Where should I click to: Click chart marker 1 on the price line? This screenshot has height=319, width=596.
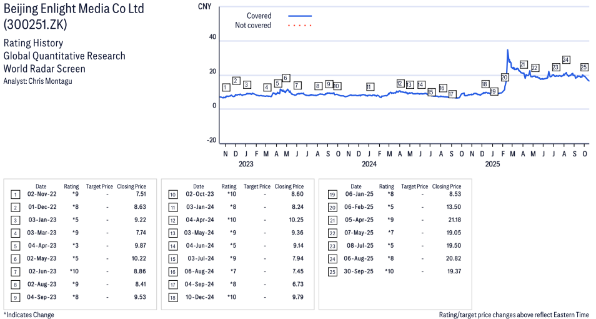226,88
